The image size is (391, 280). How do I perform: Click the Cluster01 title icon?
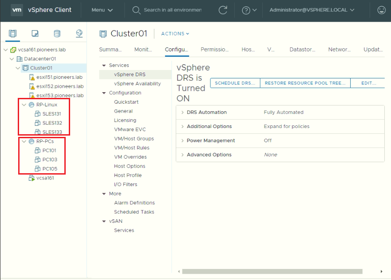coord(103,34)
